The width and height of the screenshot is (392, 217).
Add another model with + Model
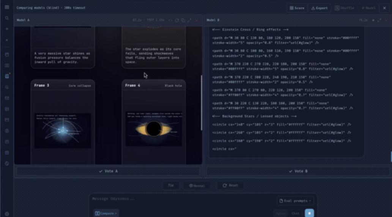click(x=368, y=8)
